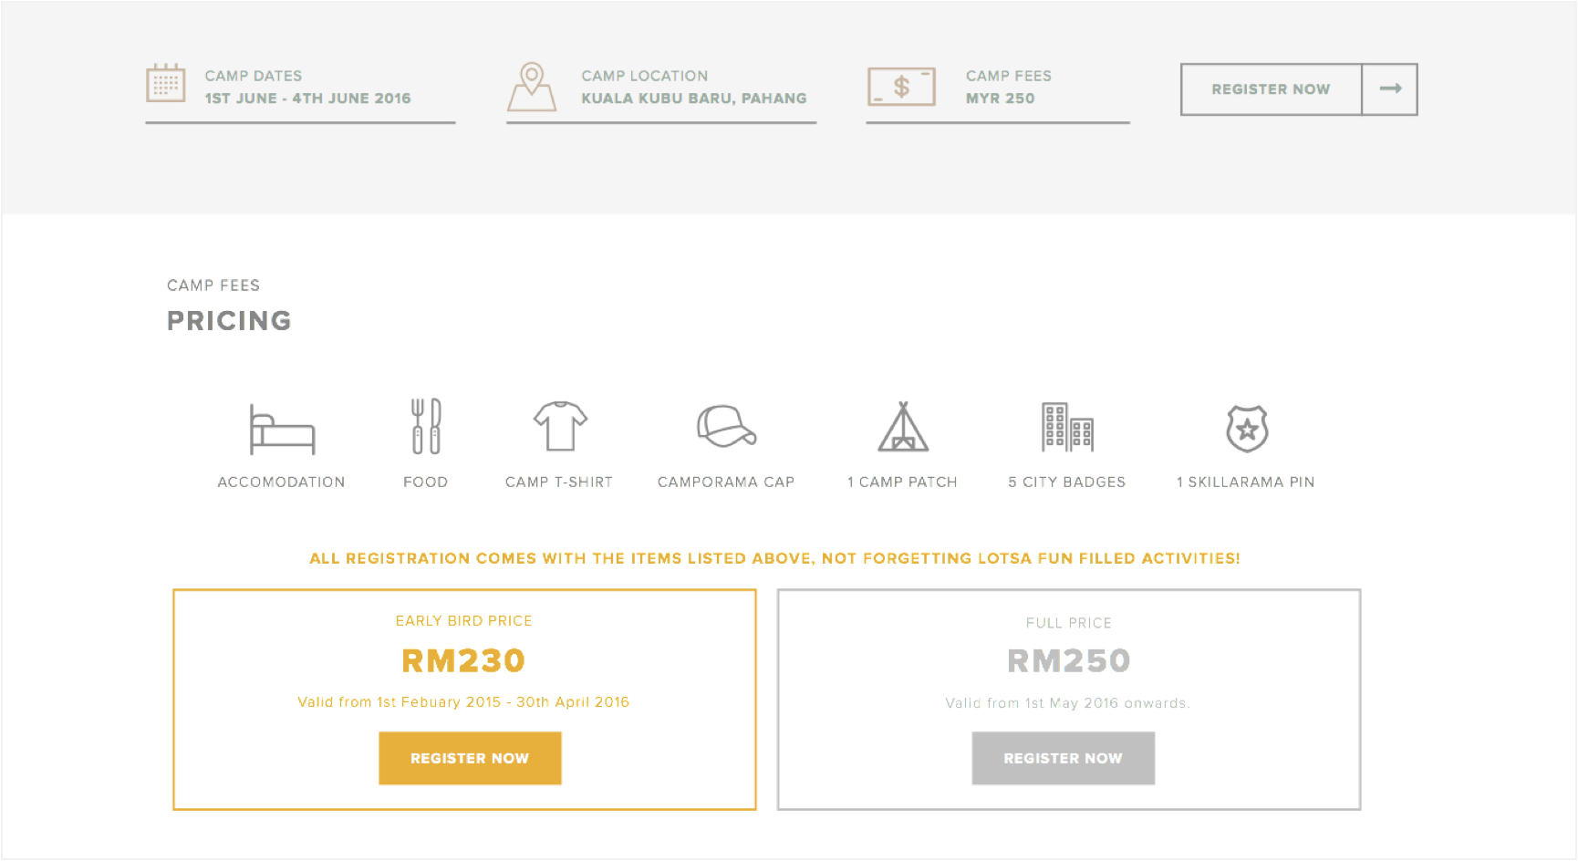Image resolution: width=1578 pixels, height=861 pixels.
Task: Click the arrow next to top Register Now
Action: coord(1390,89)
